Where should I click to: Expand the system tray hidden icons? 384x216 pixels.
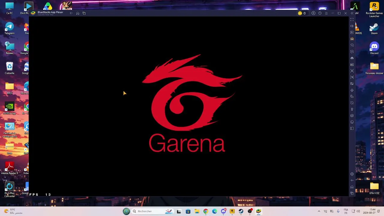pyautogui.click(x=319, y=211)
